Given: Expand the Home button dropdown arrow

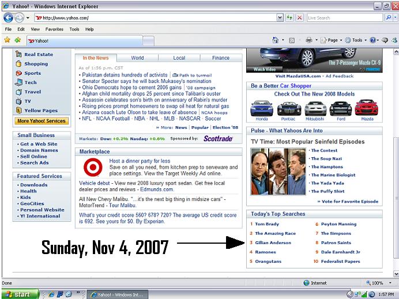Looking at the screenshot, I should click(x=283, y=40).
